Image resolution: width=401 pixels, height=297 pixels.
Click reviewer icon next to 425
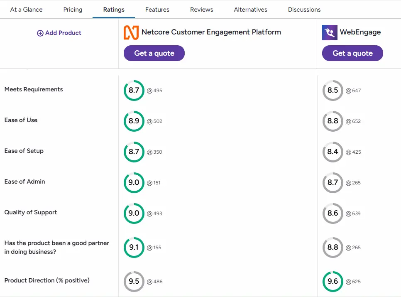pyautogui.click(x=348, y=152)
